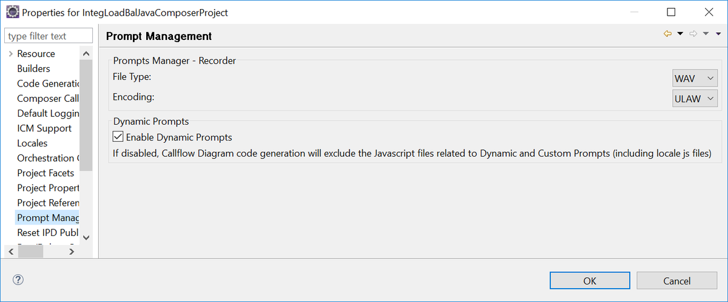
Task: Click the Eclipse icon in title bar
Action: 11,12
